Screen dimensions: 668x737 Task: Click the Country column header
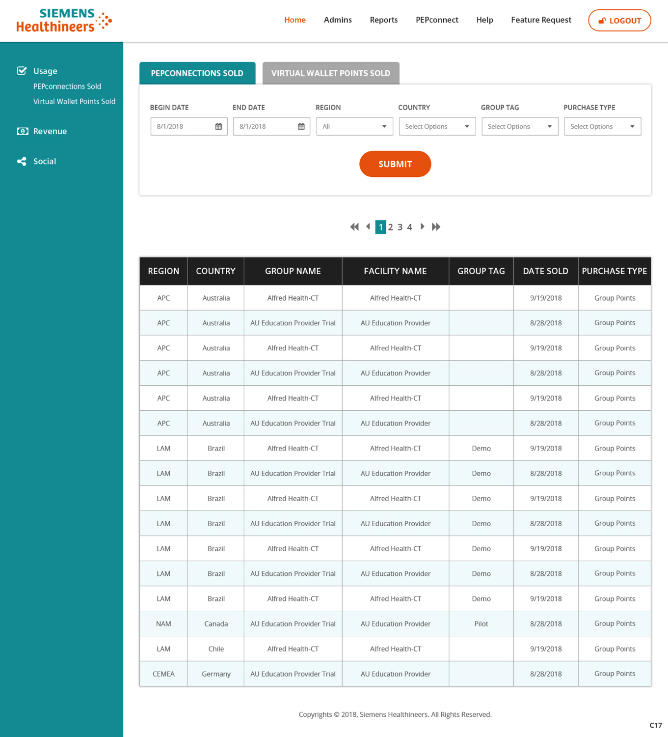pos(216,271)
